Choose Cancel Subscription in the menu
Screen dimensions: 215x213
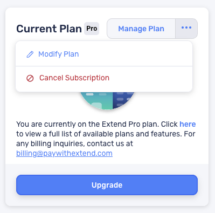104,78
